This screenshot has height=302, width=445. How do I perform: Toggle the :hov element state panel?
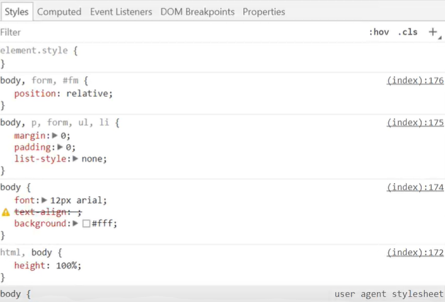pos(379,32)
